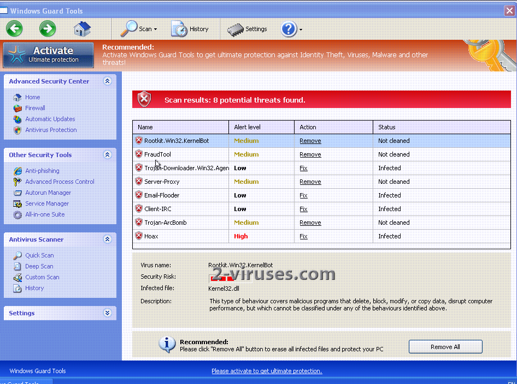This screenshot has height=384, width=517.
Task: Click the Firewall brick wall icon
Action: 17,108
